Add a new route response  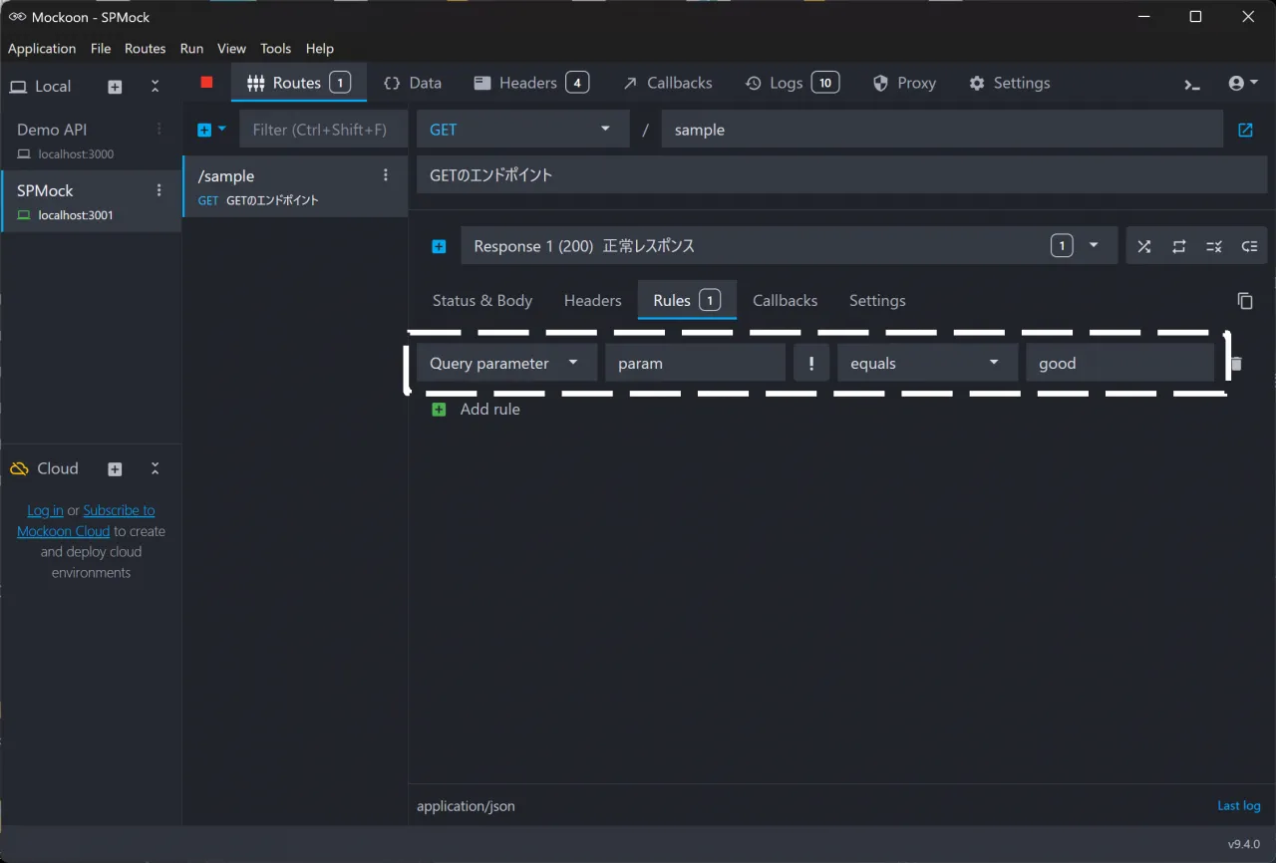pyautogui.click(x=439, y=246)
